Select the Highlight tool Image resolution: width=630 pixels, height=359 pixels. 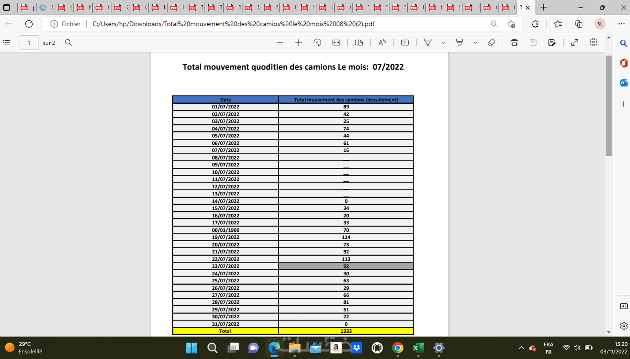click(460, 43)
